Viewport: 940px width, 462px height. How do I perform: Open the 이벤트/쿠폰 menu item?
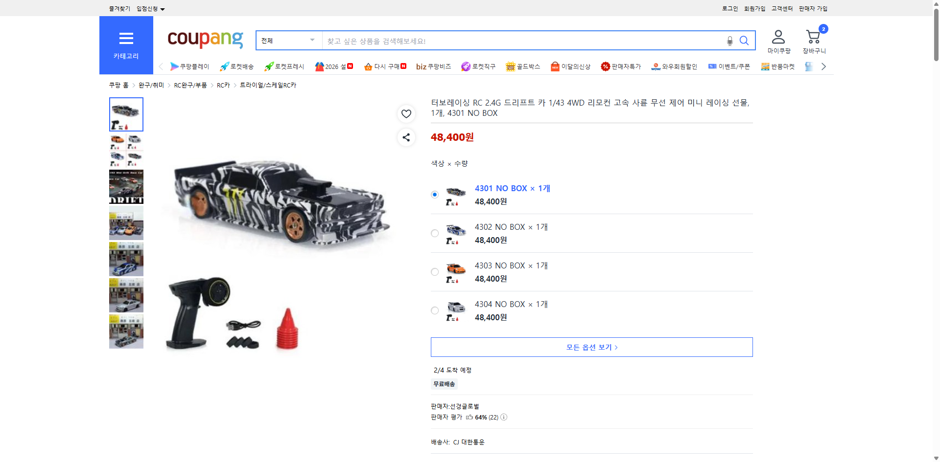coord(733,66)
